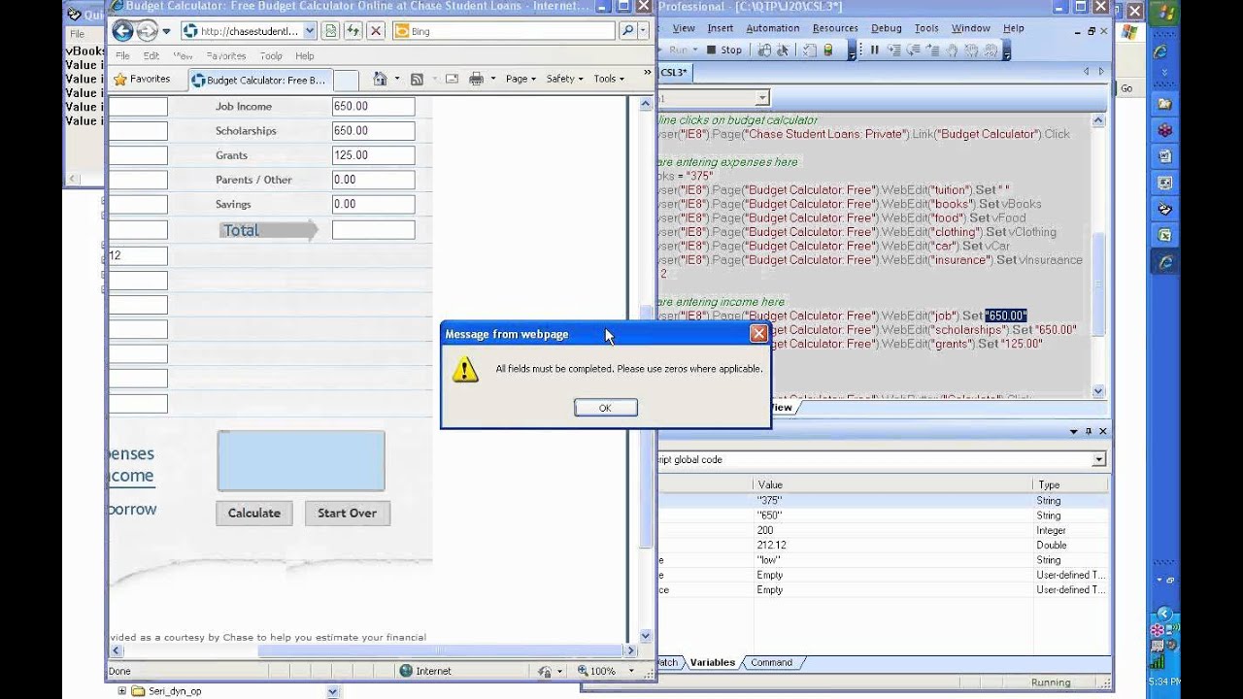Click the IE protected mode lock icon
The width and height of the screenshot is (1243, 699).
(x=545, y=671)
